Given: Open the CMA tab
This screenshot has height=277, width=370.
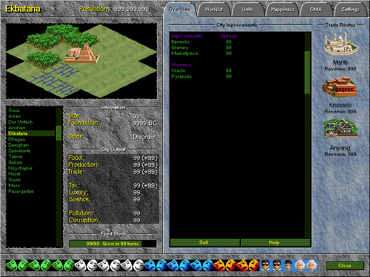Looking at the screenshot, I should tap(316, 10).
